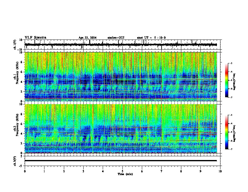
Task: Click the lower colorbar next to ch.2
Action: tap(226, 132)
